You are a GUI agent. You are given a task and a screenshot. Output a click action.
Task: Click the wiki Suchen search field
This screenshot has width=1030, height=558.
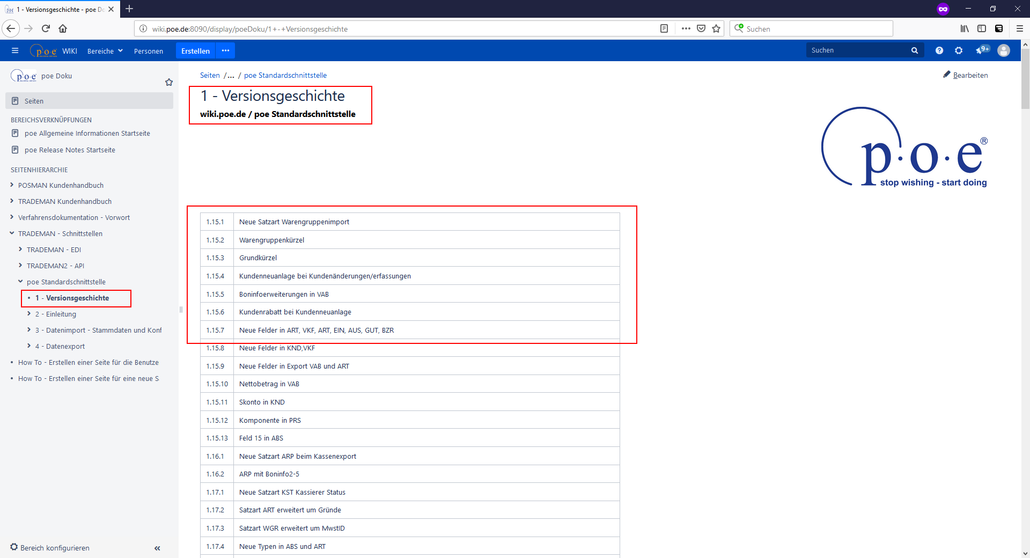(857, 50)
